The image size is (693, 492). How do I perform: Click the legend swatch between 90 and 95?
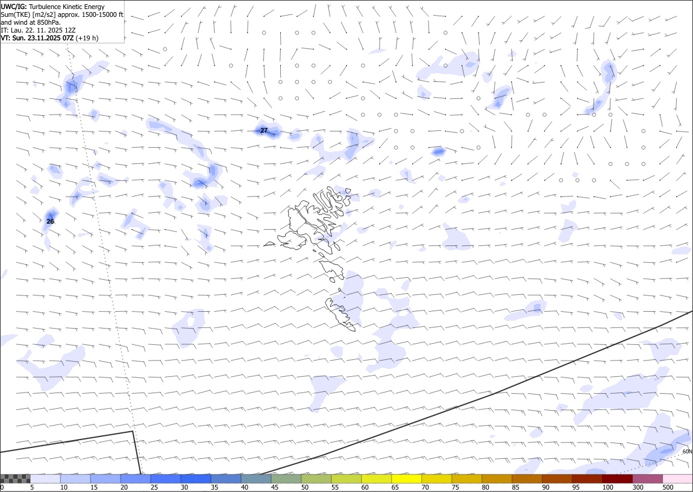click(x=557, y=479)
